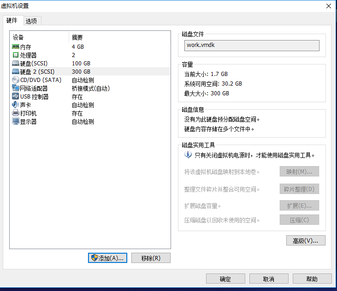Click the 没有为此硬盘预分配磁盘空间 text
Viewport: 337px width, 291px height.
222,119
